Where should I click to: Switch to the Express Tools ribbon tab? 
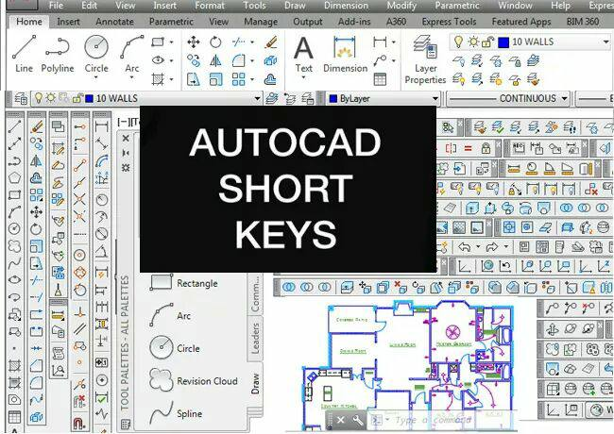(449, 22)
